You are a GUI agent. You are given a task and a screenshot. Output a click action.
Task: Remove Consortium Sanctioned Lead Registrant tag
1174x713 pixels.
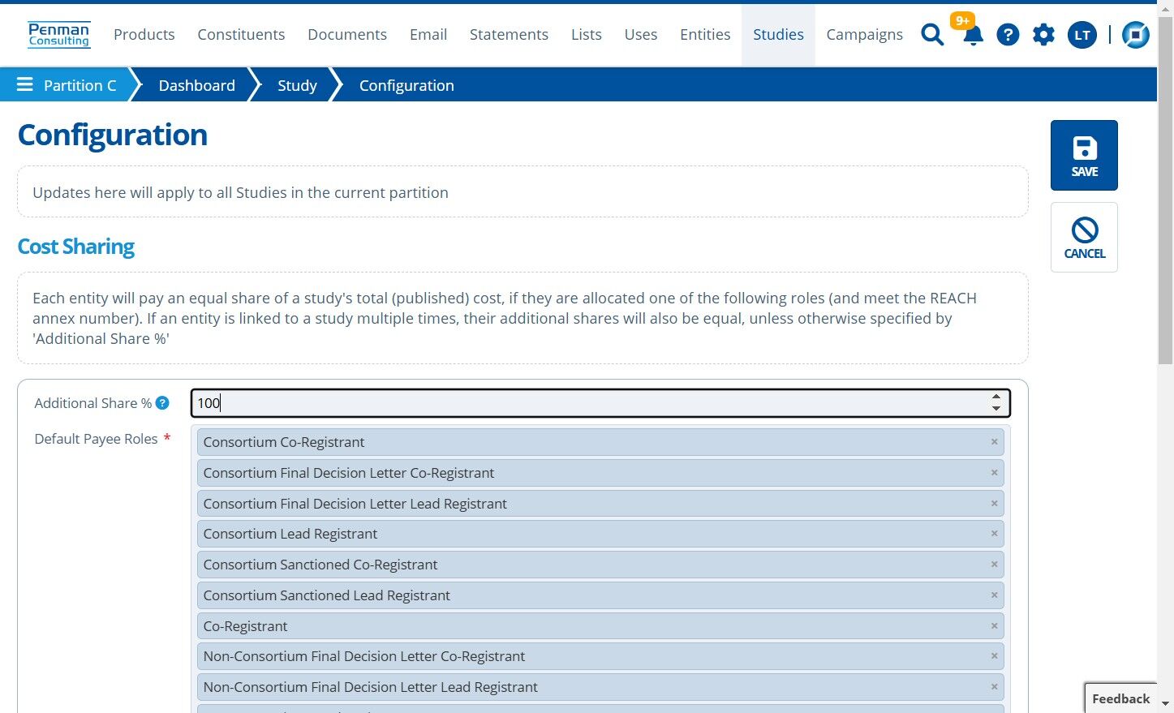(994, 595)
